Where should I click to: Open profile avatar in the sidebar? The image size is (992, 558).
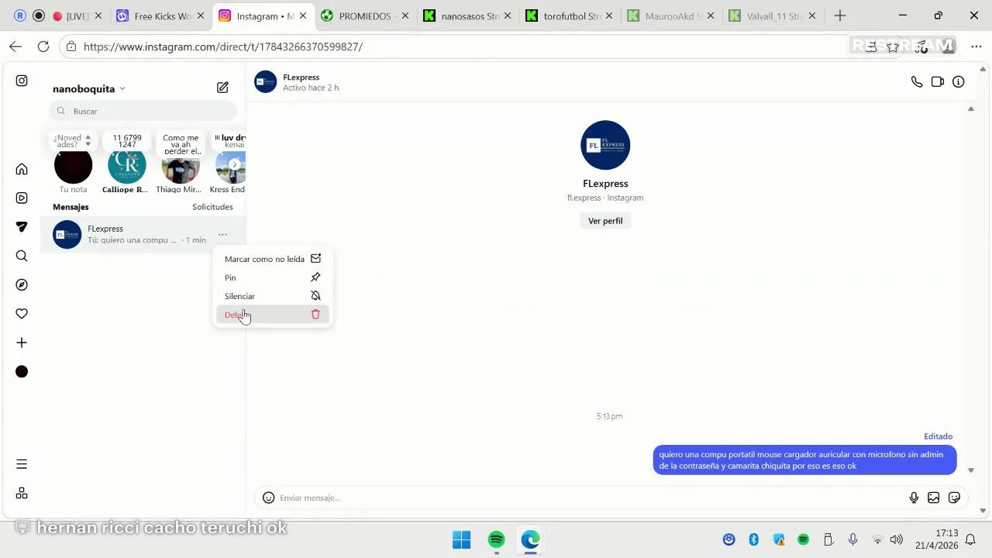pyautogui.click(x=22, y=372)
